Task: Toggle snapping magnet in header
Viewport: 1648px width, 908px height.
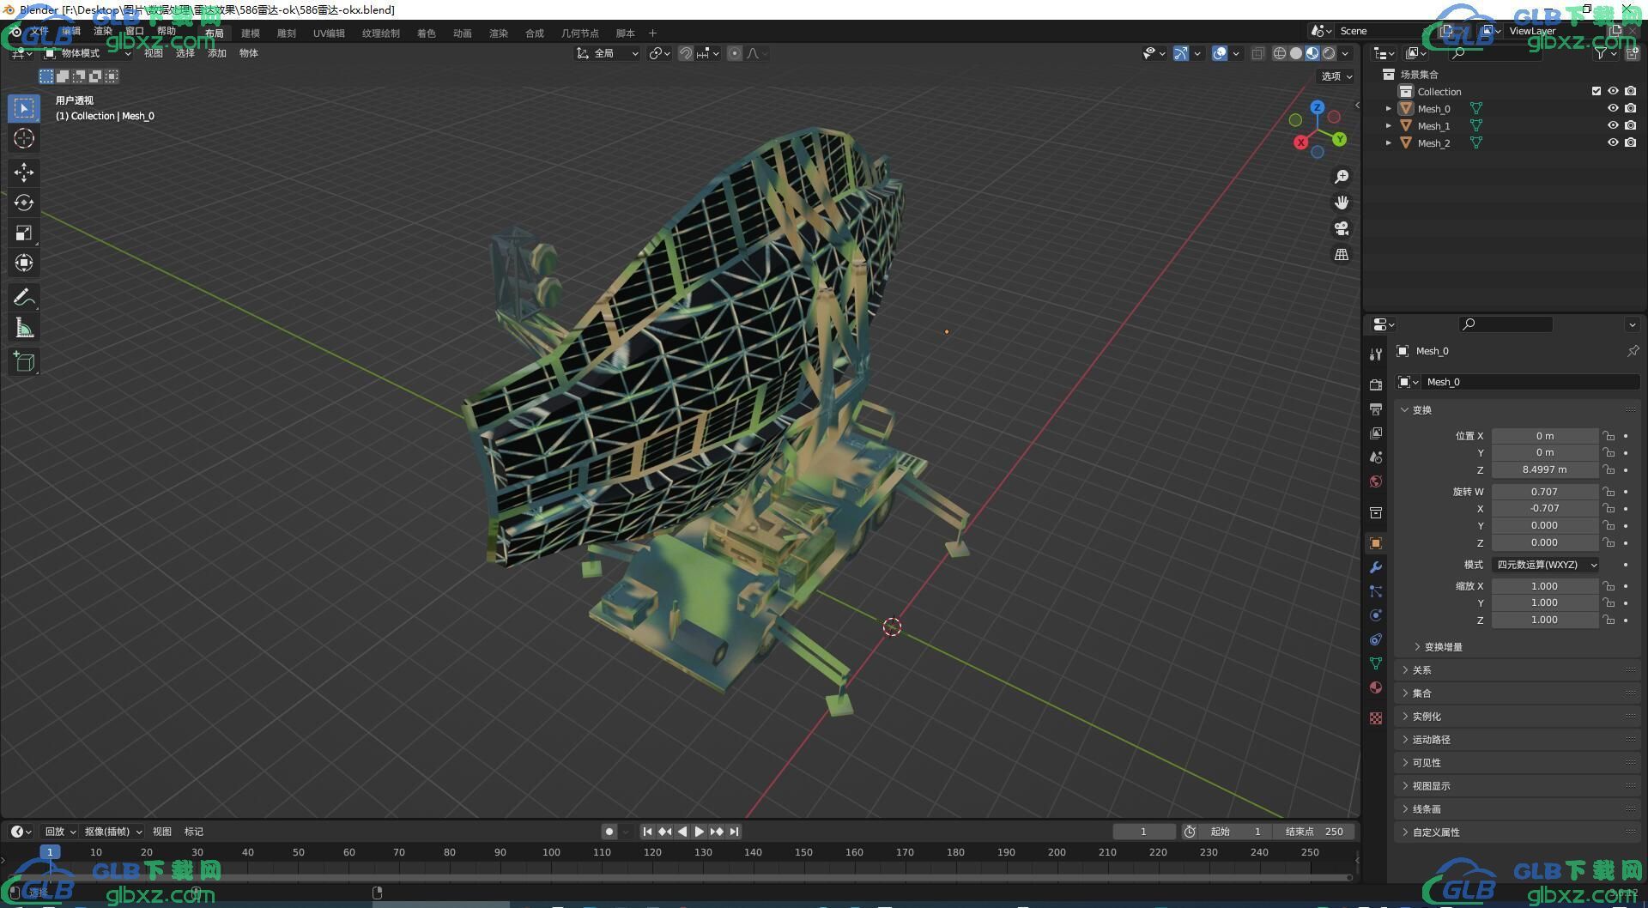Action: coord(686,53)
